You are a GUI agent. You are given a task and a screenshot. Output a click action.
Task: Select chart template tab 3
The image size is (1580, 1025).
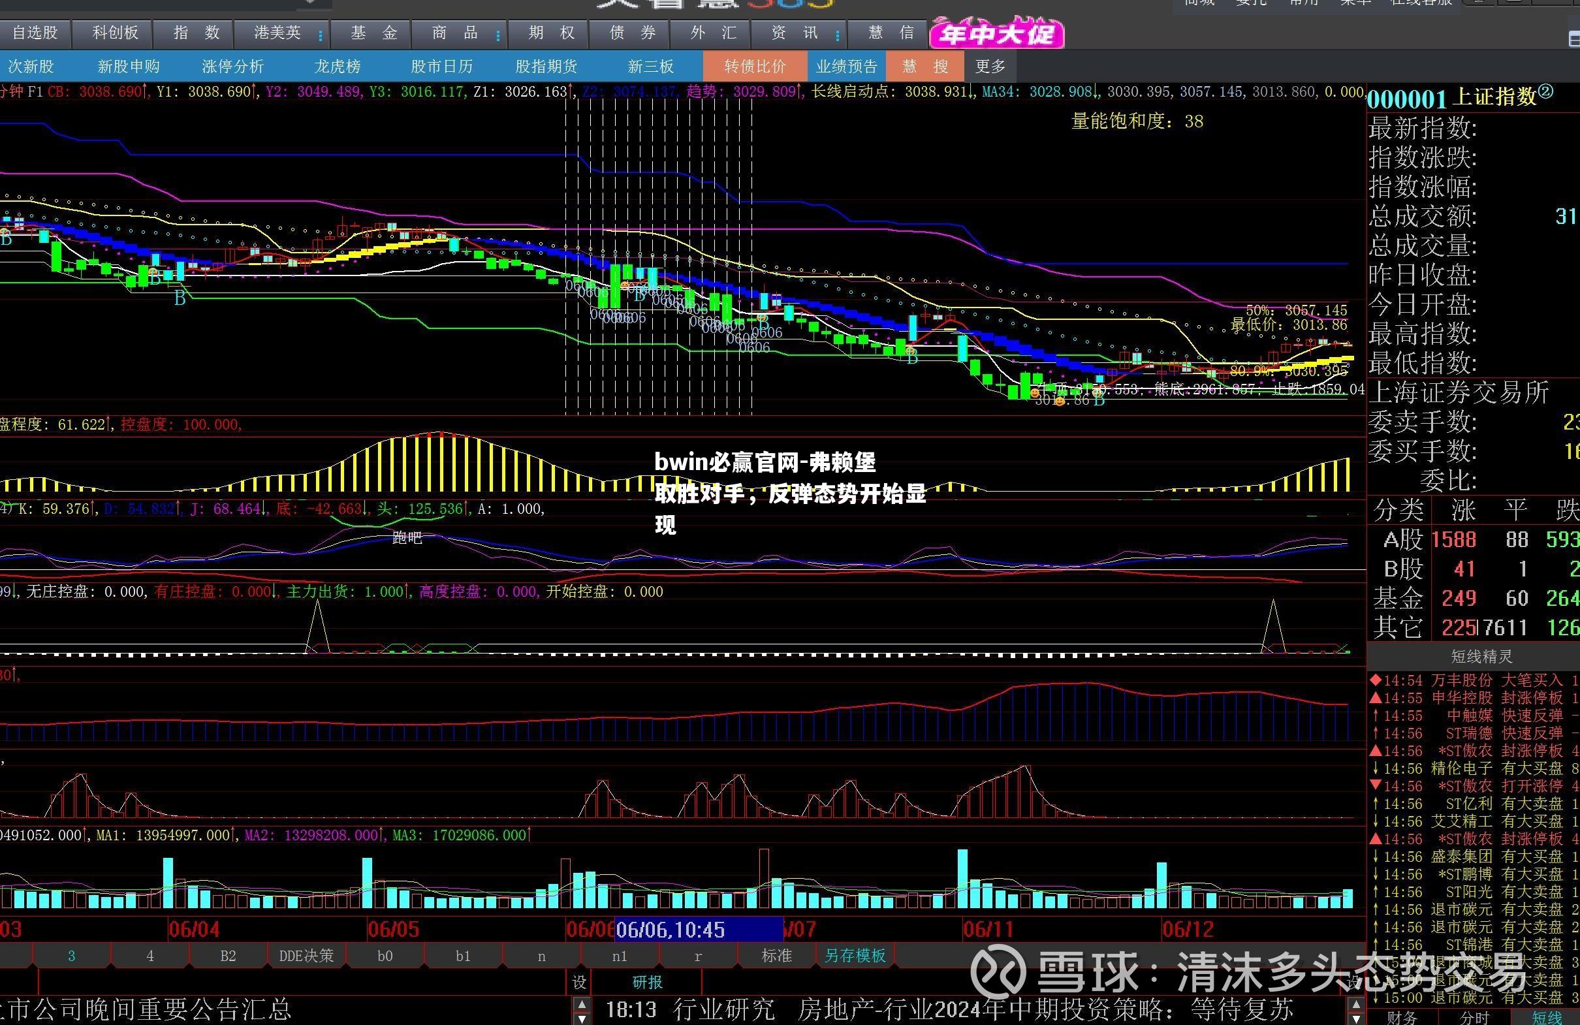(x=71, y=955)
